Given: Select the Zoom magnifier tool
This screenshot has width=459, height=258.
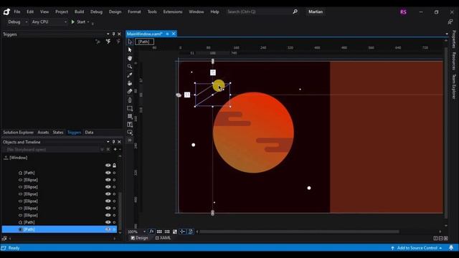Looking at the screenshot, I should click(x=130, y=67).
